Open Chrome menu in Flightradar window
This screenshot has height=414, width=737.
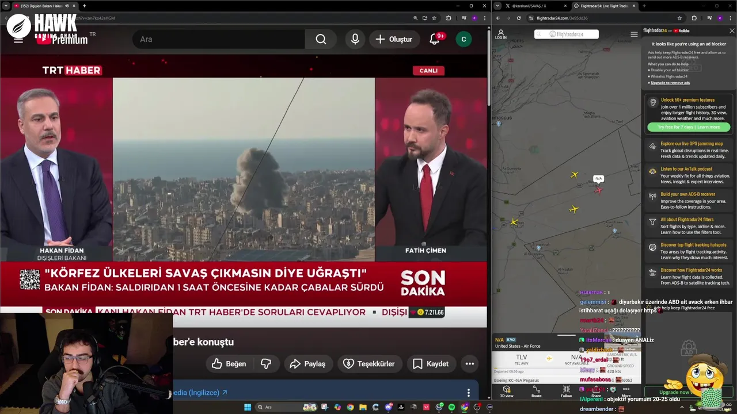coord(731,18)
